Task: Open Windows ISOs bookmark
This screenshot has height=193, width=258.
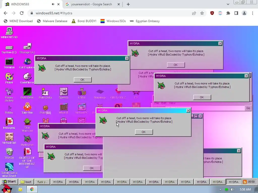Action: pyautogui.click(x=113, y=21)
